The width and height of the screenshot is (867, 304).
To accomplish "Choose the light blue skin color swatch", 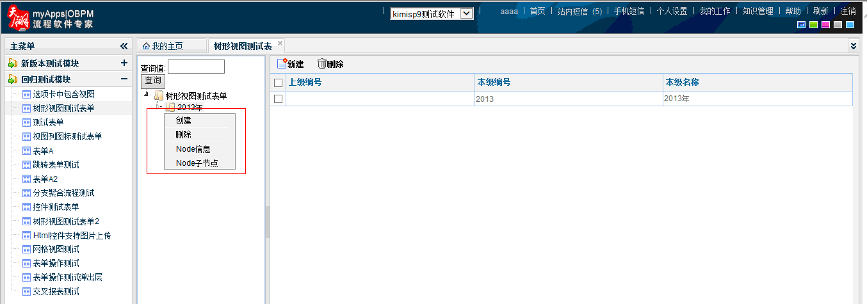I will (x=850, y=24).
